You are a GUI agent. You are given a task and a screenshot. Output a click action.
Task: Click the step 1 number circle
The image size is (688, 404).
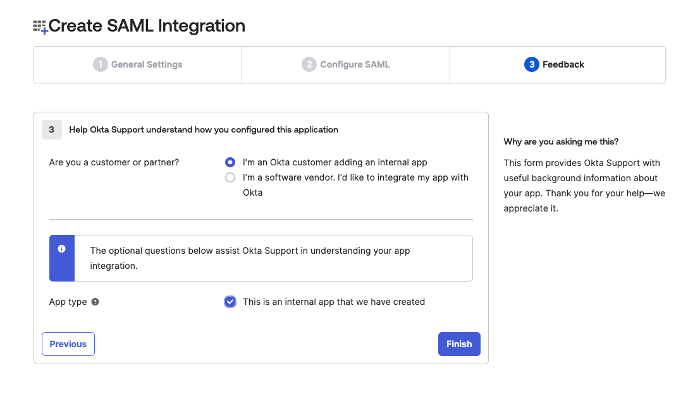[x=101, y=64]
